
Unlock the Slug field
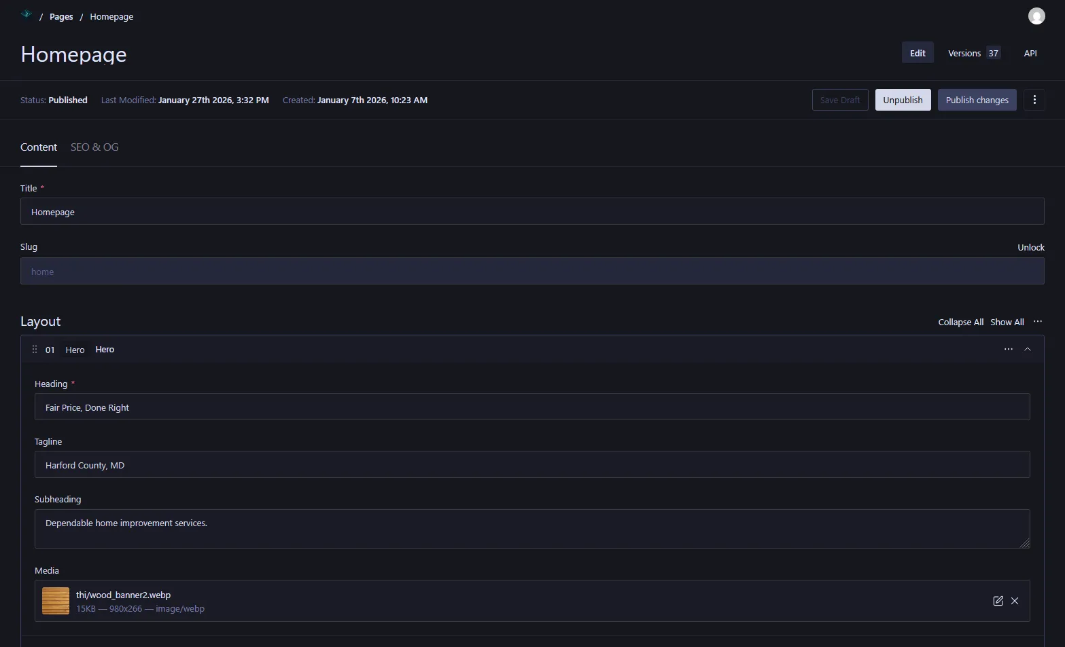[1030, 248]
